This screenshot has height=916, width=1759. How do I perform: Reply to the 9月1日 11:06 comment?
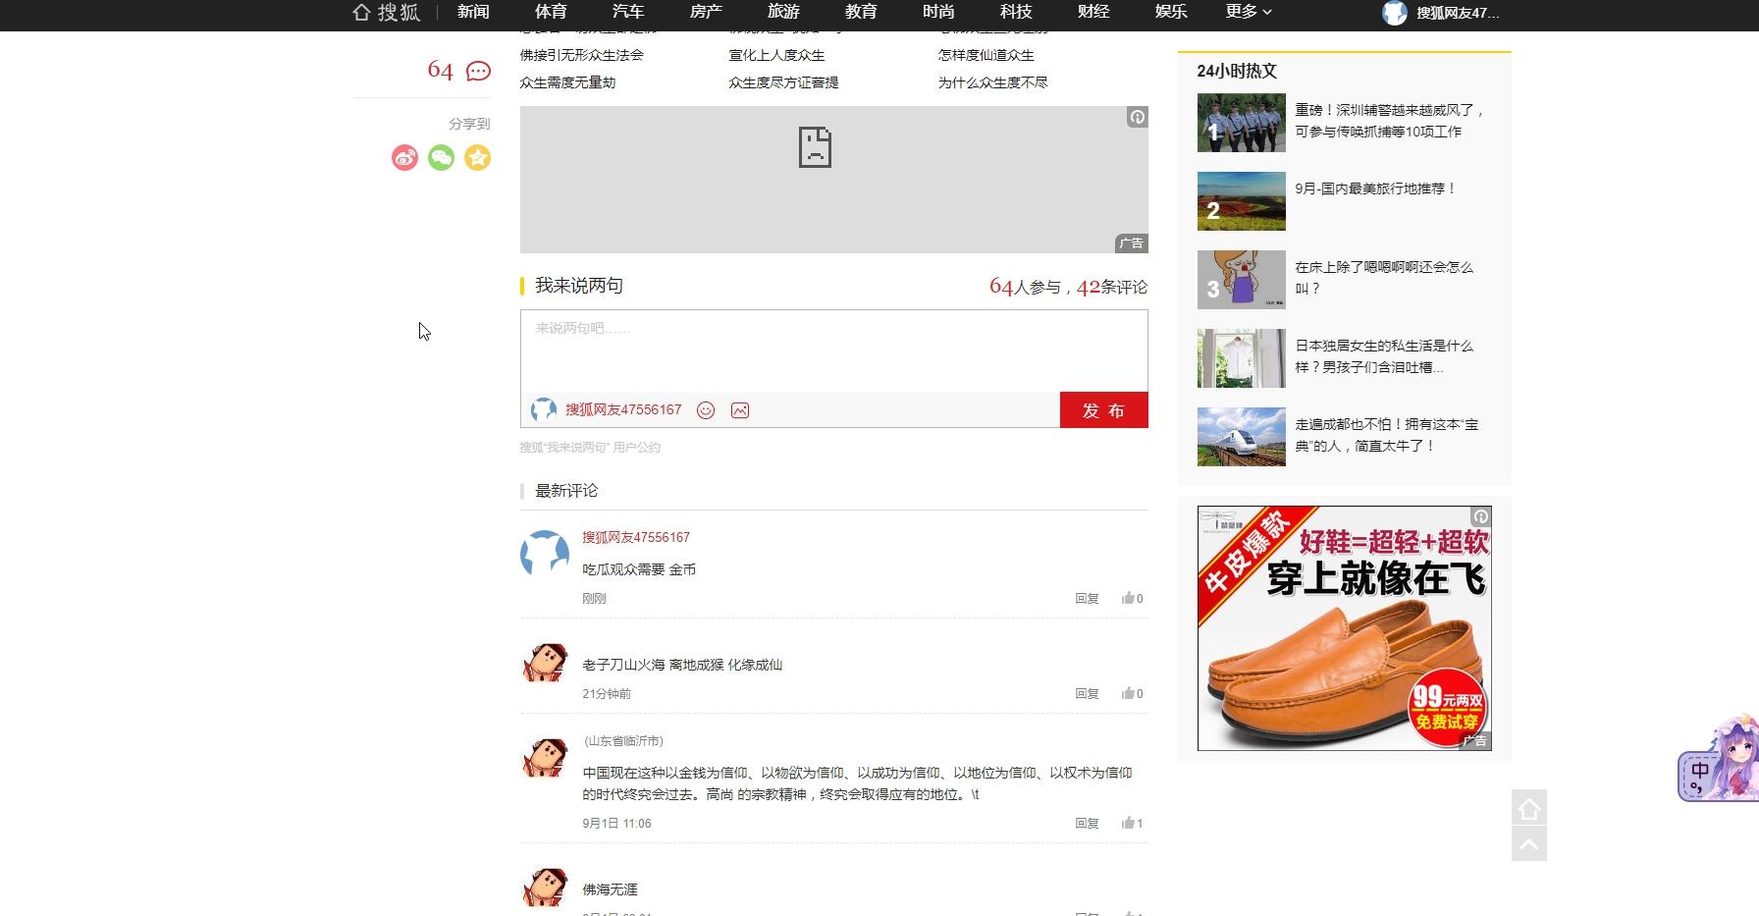pos(1087,823)
